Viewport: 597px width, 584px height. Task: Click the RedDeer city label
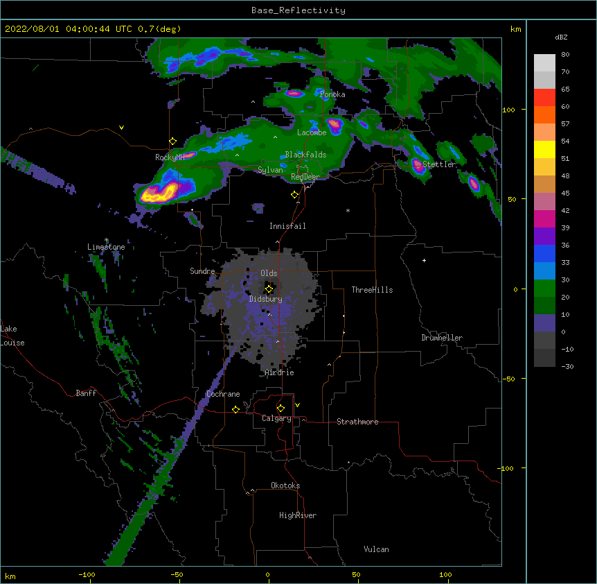(x=305, y=177)
